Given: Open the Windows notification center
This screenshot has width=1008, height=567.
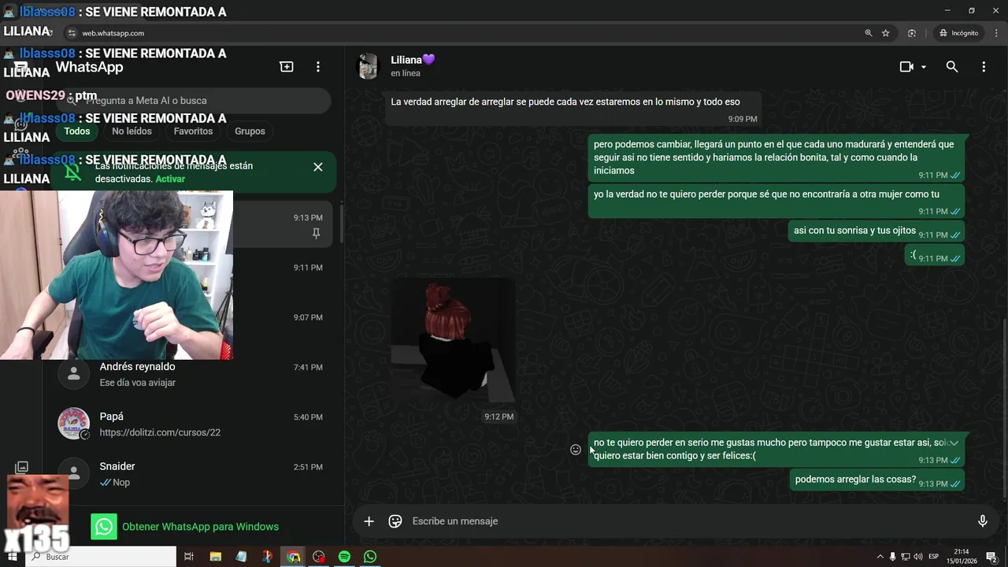Looking at the screenshot, I should coord(992,557).
